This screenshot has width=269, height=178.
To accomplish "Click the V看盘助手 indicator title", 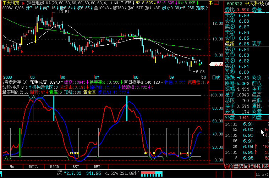I will (15, 82).
